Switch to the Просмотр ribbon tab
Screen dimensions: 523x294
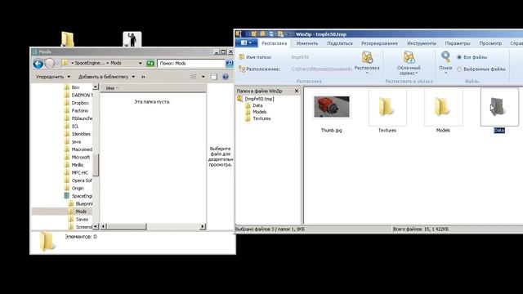[x=490, y=43]
